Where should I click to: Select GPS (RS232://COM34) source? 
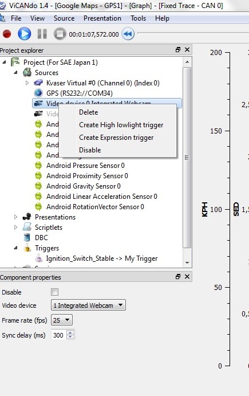tap(79, 93)
